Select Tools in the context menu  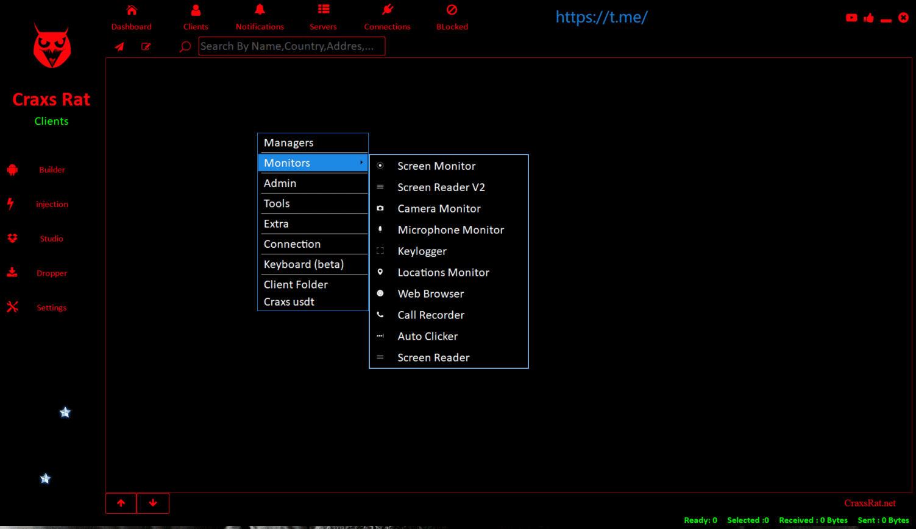coord(313,203)
